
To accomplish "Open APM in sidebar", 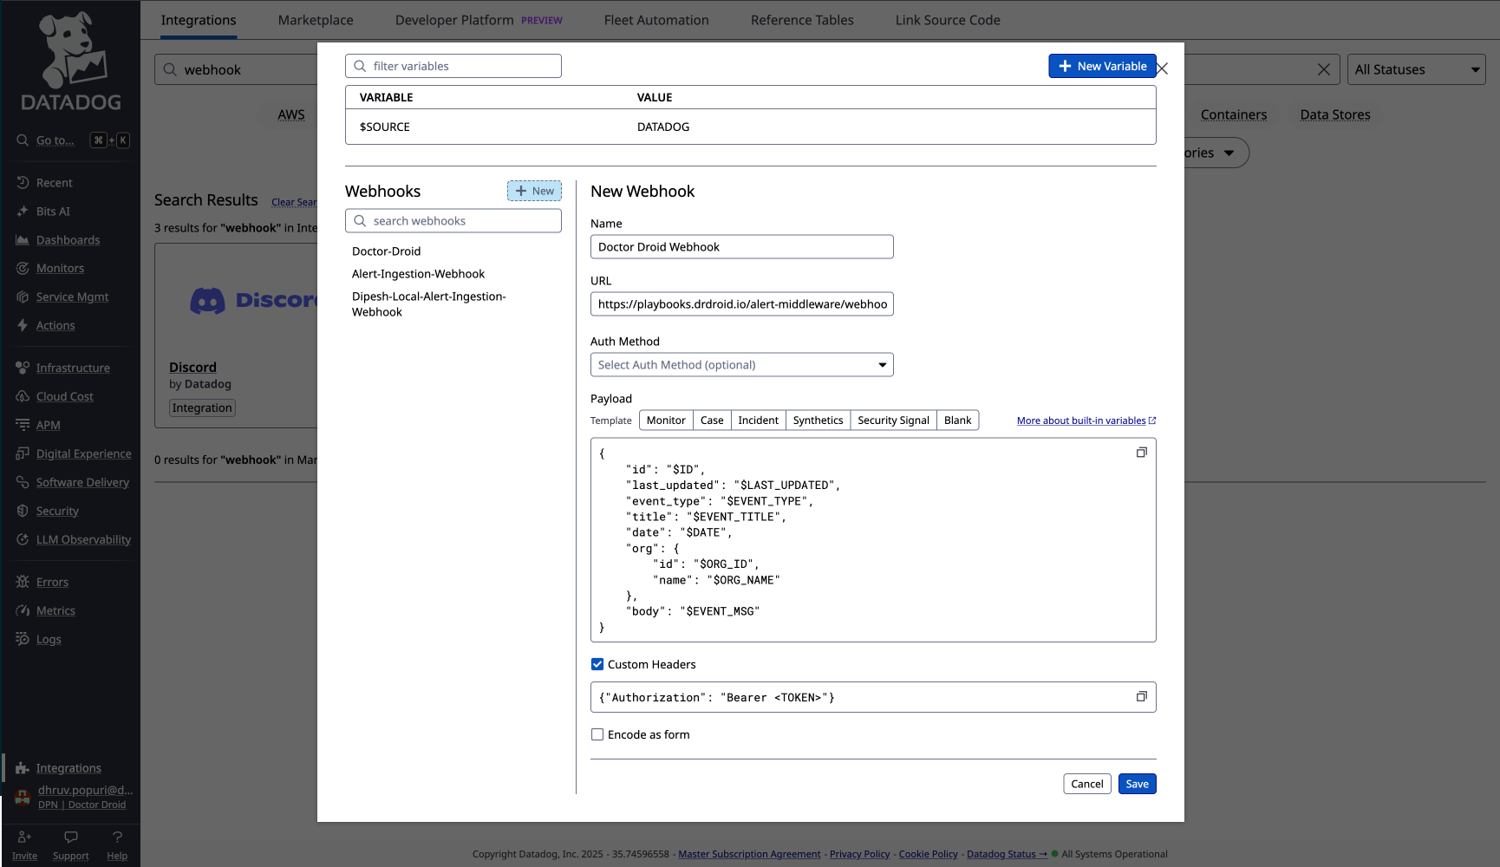I will pos(48,426).
